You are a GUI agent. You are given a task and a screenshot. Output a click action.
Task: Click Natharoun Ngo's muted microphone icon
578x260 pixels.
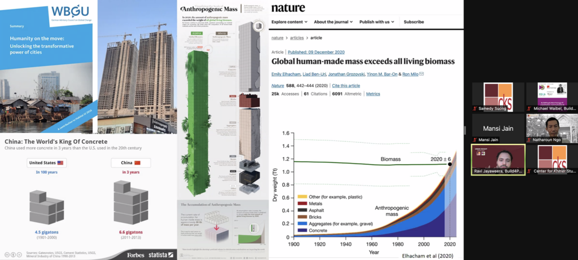529,140
